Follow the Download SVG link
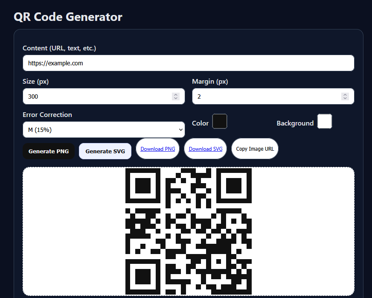The image size is (372, 298). tap(206, 149)
